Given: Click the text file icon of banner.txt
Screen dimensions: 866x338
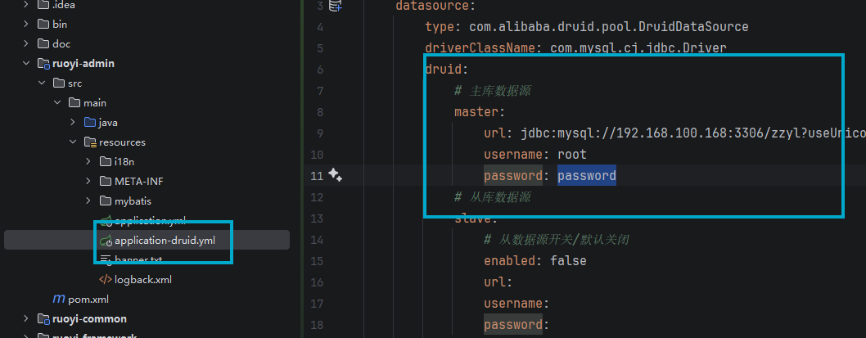Looking at the screenshot, I should tap(106, 259).
